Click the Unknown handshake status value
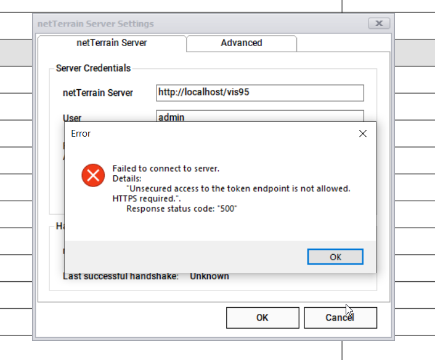This screenshot has height=360, width=435. click(x=209, y=276)
